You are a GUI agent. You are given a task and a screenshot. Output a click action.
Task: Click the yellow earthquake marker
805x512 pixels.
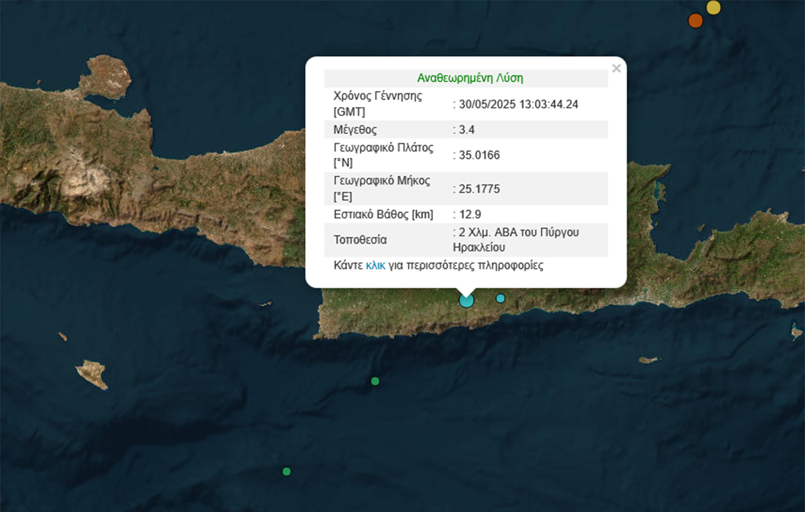pos(713,8)
